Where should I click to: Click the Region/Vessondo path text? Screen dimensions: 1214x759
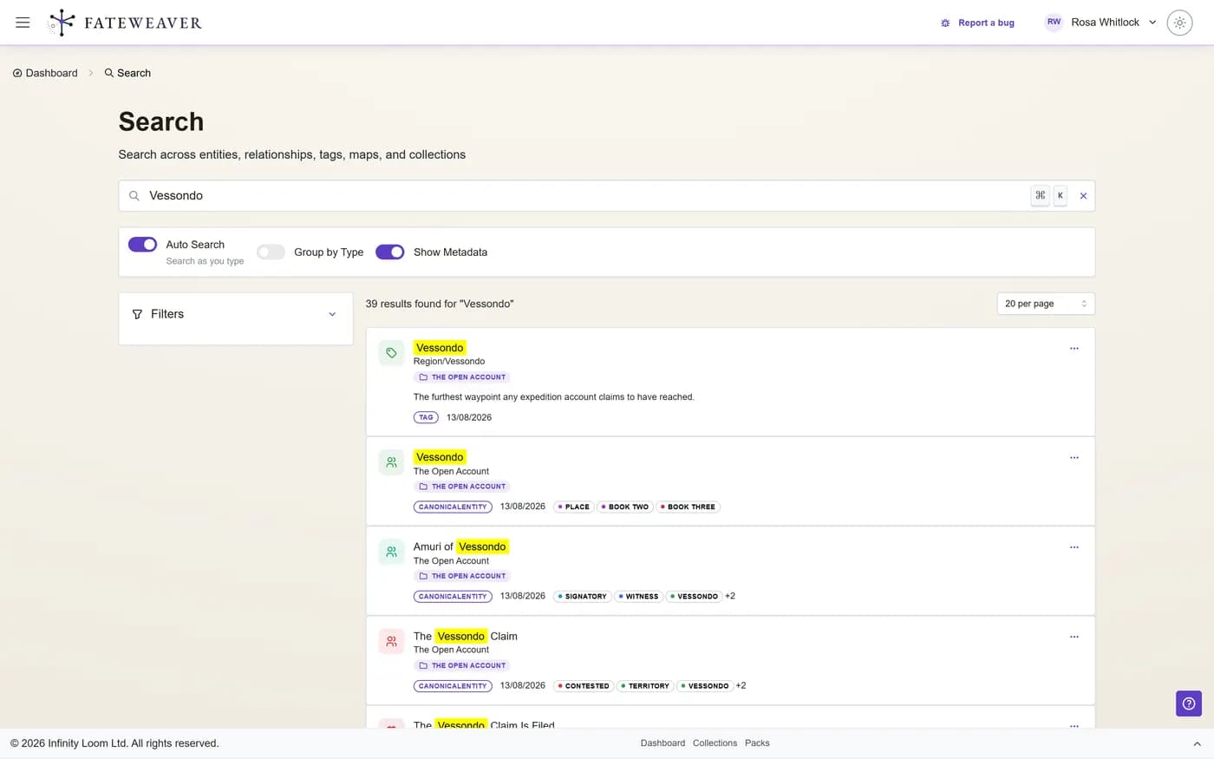point(449,361)
